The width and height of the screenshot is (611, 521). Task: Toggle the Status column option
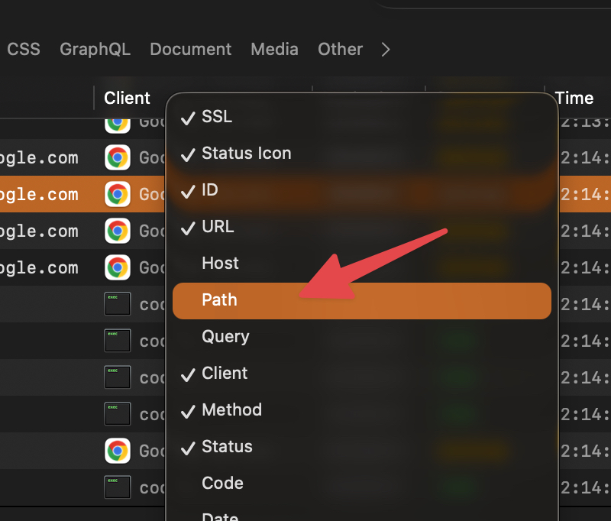point(361,447)
